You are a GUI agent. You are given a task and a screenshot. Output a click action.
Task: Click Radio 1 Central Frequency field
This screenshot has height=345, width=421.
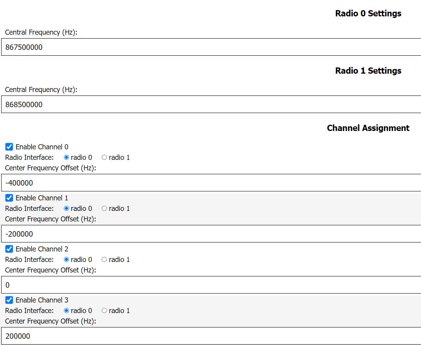[210, 104]
